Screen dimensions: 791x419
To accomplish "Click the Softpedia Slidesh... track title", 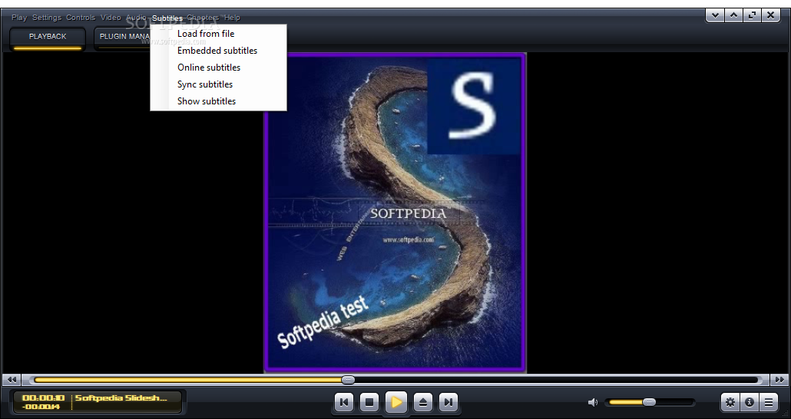I will tap(121, 398).
